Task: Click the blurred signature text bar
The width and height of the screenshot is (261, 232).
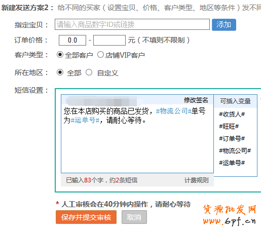Action: point(104,101)
